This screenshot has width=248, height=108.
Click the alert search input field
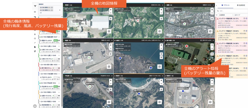pyautogui.click(x=231, y=11)
